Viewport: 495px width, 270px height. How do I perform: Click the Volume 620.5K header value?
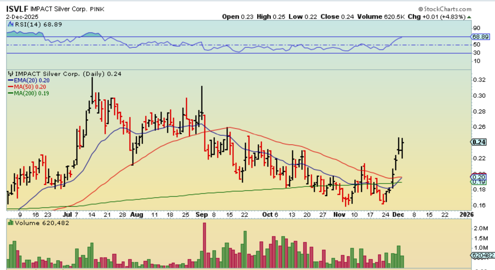(381, 17)
